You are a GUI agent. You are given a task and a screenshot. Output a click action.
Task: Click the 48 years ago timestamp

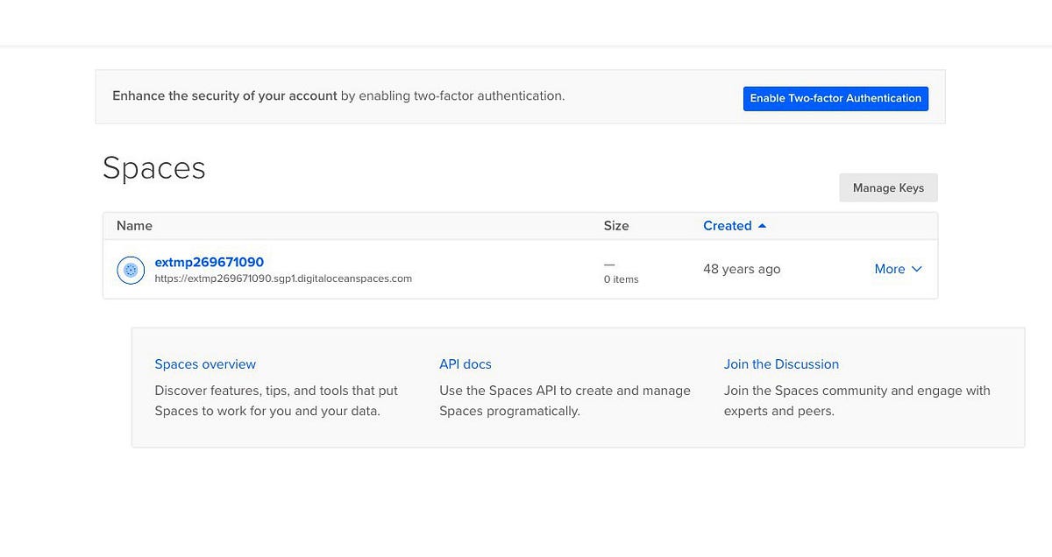coord(742,269)
